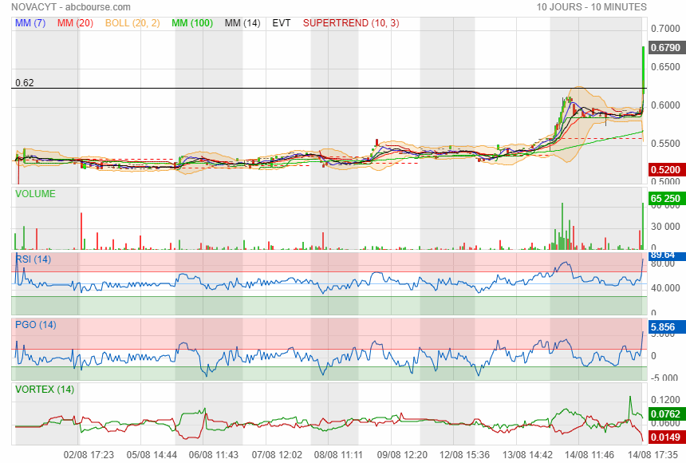This screenshot has width=686, height=463.
Task: Click the "0.6000" price axis label
Action: (665, 105)
